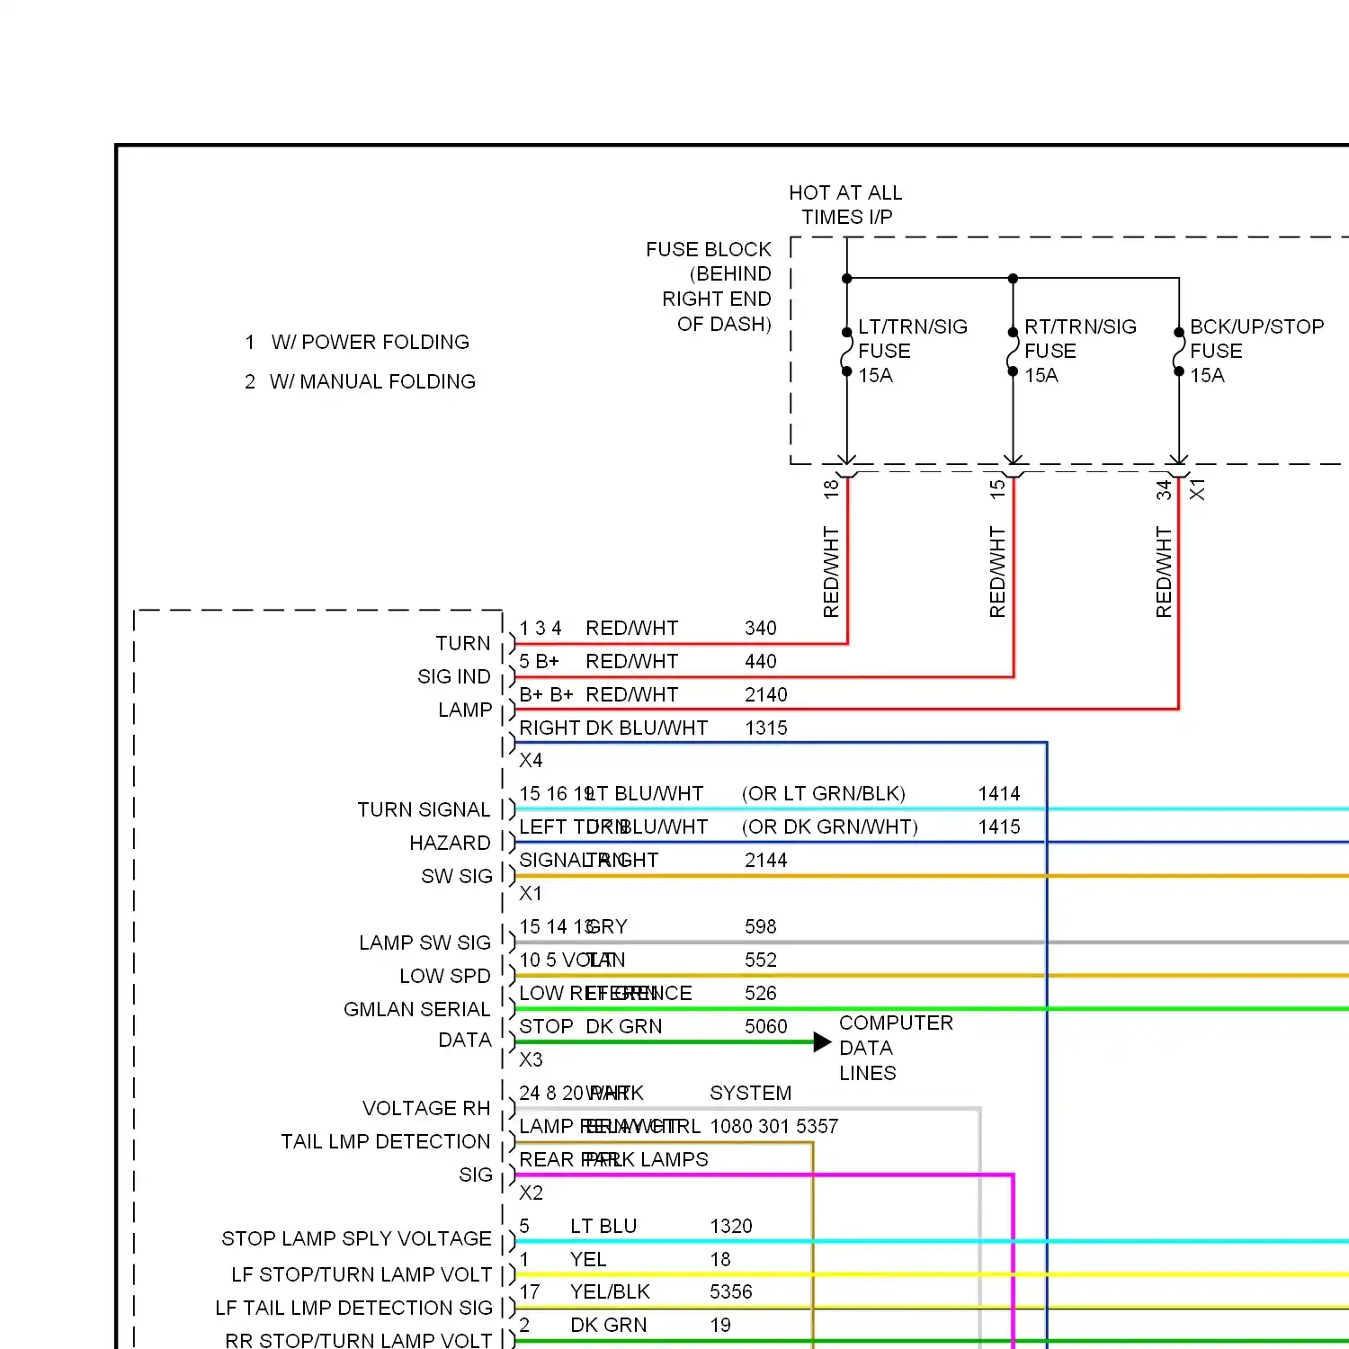
Task: Click the 'FUSE BLOCK (BEHIND RIGHT END OF DASH)' label
Action: coord(709,286)
